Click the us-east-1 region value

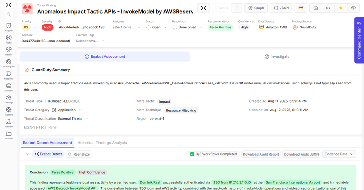157,119
